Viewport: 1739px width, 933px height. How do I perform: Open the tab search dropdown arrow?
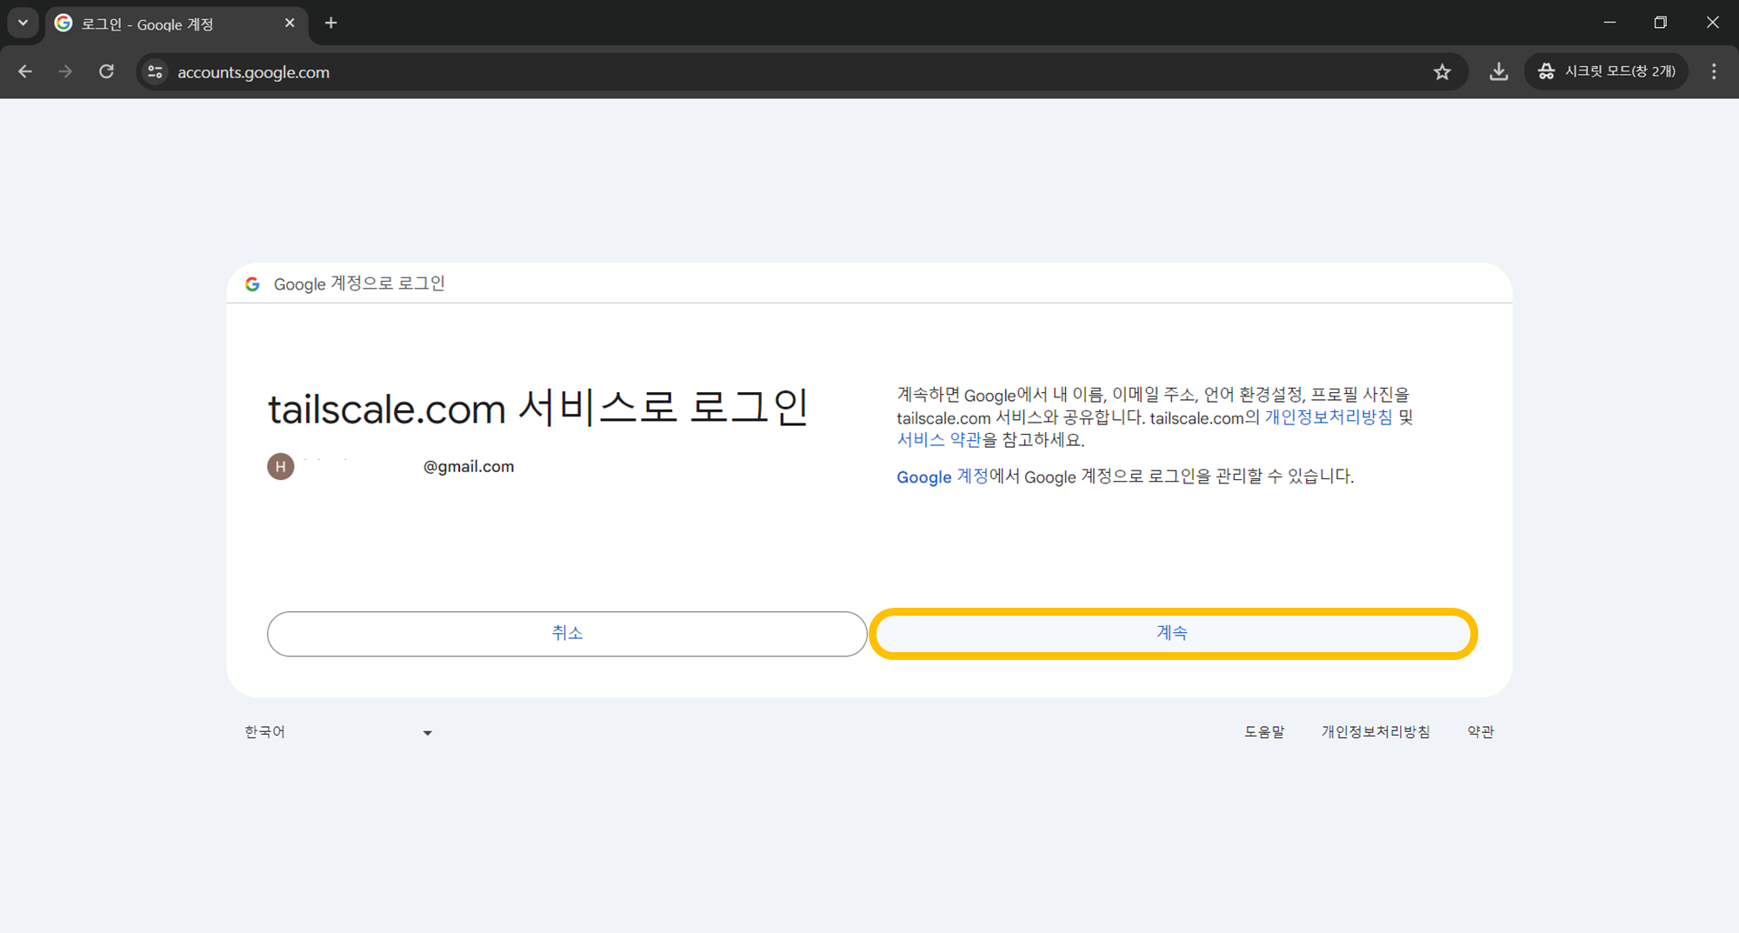click(23, 23)
